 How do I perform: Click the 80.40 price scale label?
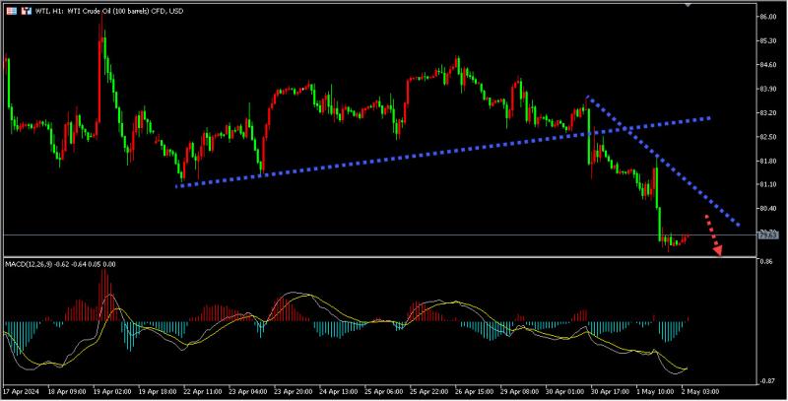pyautogui.click(x=769, y=208)
